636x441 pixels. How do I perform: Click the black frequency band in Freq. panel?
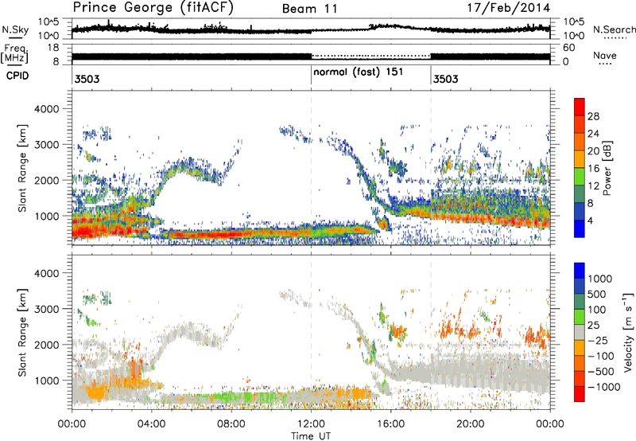point(192,57)
